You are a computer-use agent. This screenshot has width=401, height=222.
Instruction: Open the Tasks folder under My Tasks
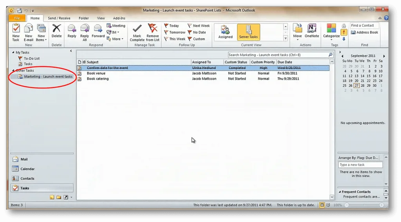click(x=25, y=64)
